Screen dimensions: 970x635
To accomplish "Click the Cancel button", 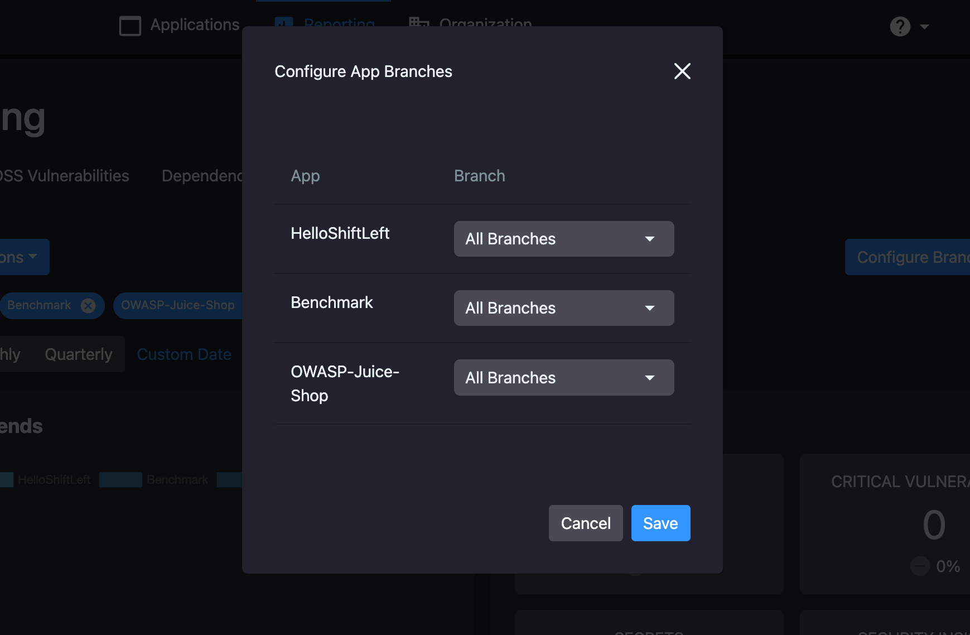I will (x=586, y=523).
